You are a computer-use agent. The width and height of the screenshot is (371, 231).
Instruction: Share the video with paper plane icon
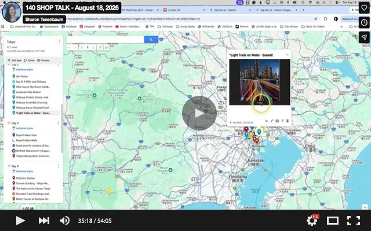pyautogui.click(x=364, y=37)
